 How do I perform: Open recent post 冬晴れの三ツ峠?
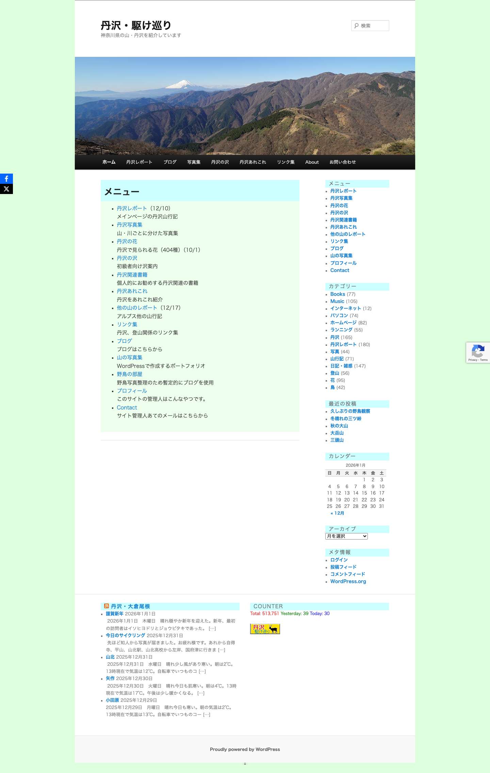pyautogui.click(x=346, y=419)
